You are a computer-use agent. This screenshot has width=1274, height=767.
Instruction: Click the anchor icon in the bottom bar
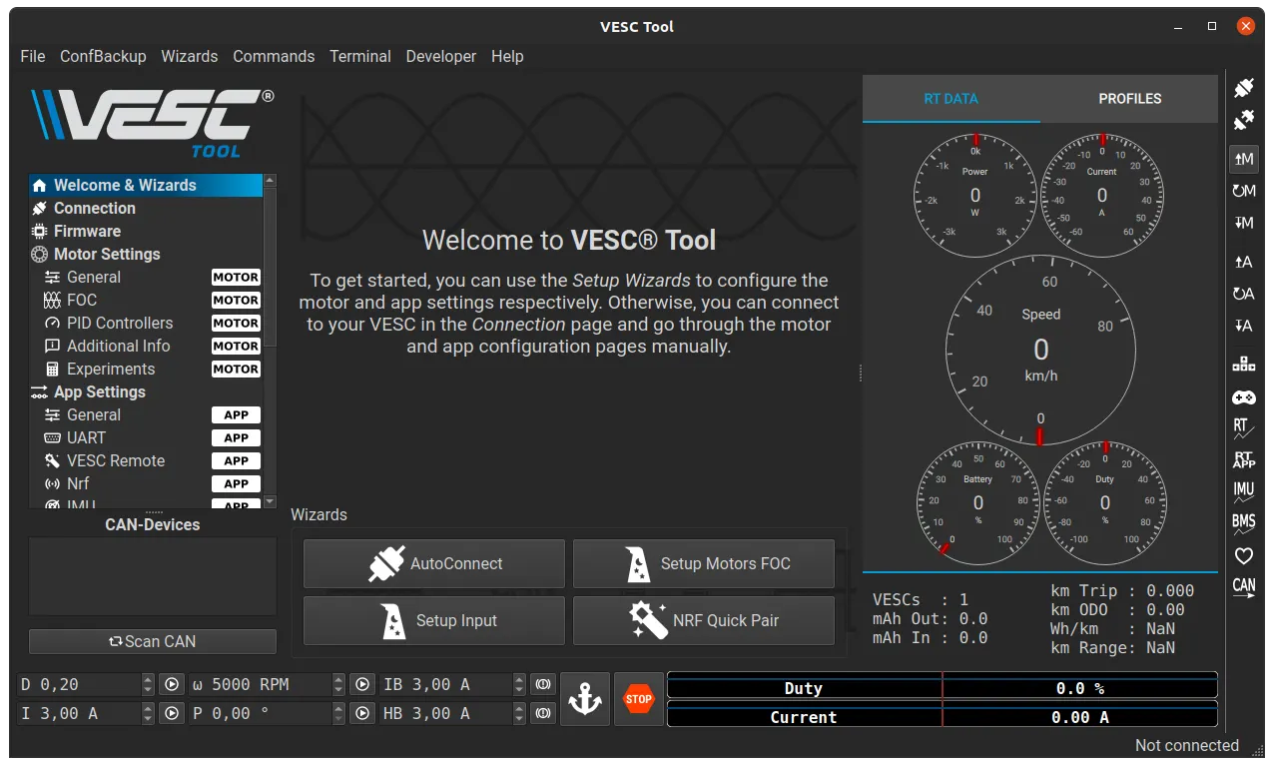(585, 699)
